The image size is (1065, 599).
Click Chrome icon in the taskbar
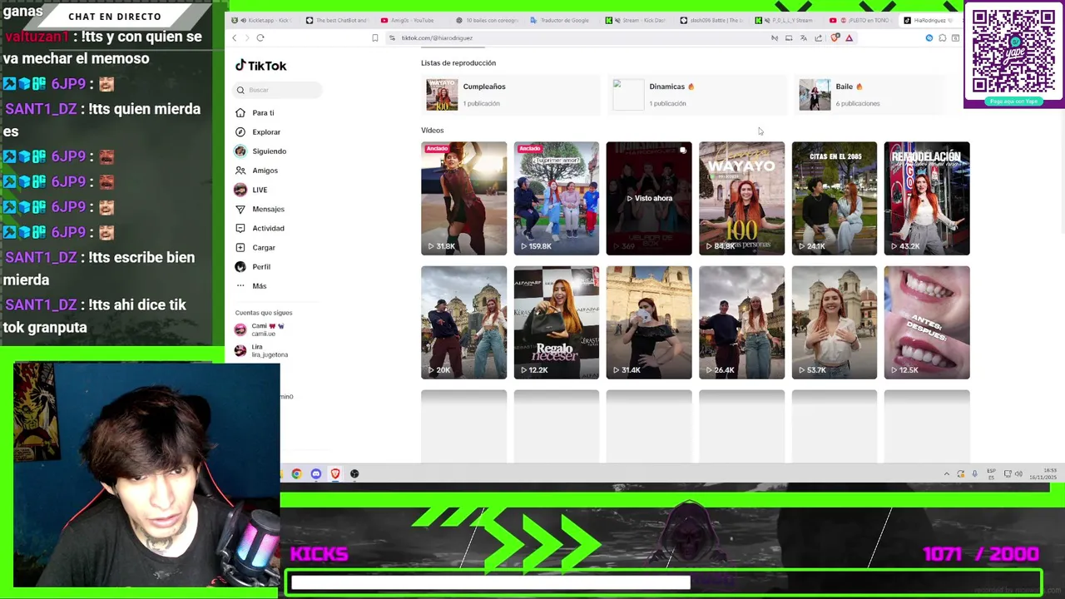[296, 474]
